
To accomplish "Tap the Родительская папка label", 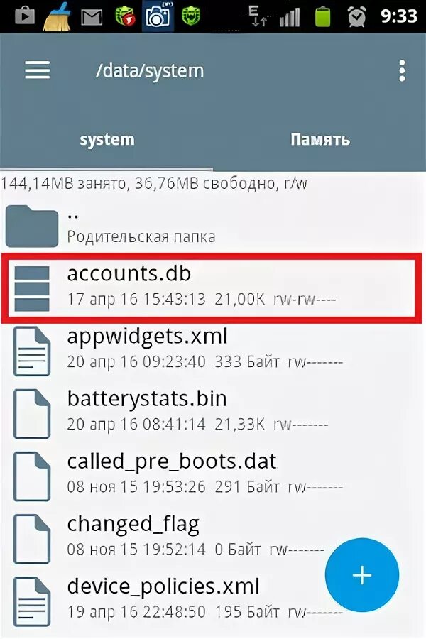I will pos(141,236).
